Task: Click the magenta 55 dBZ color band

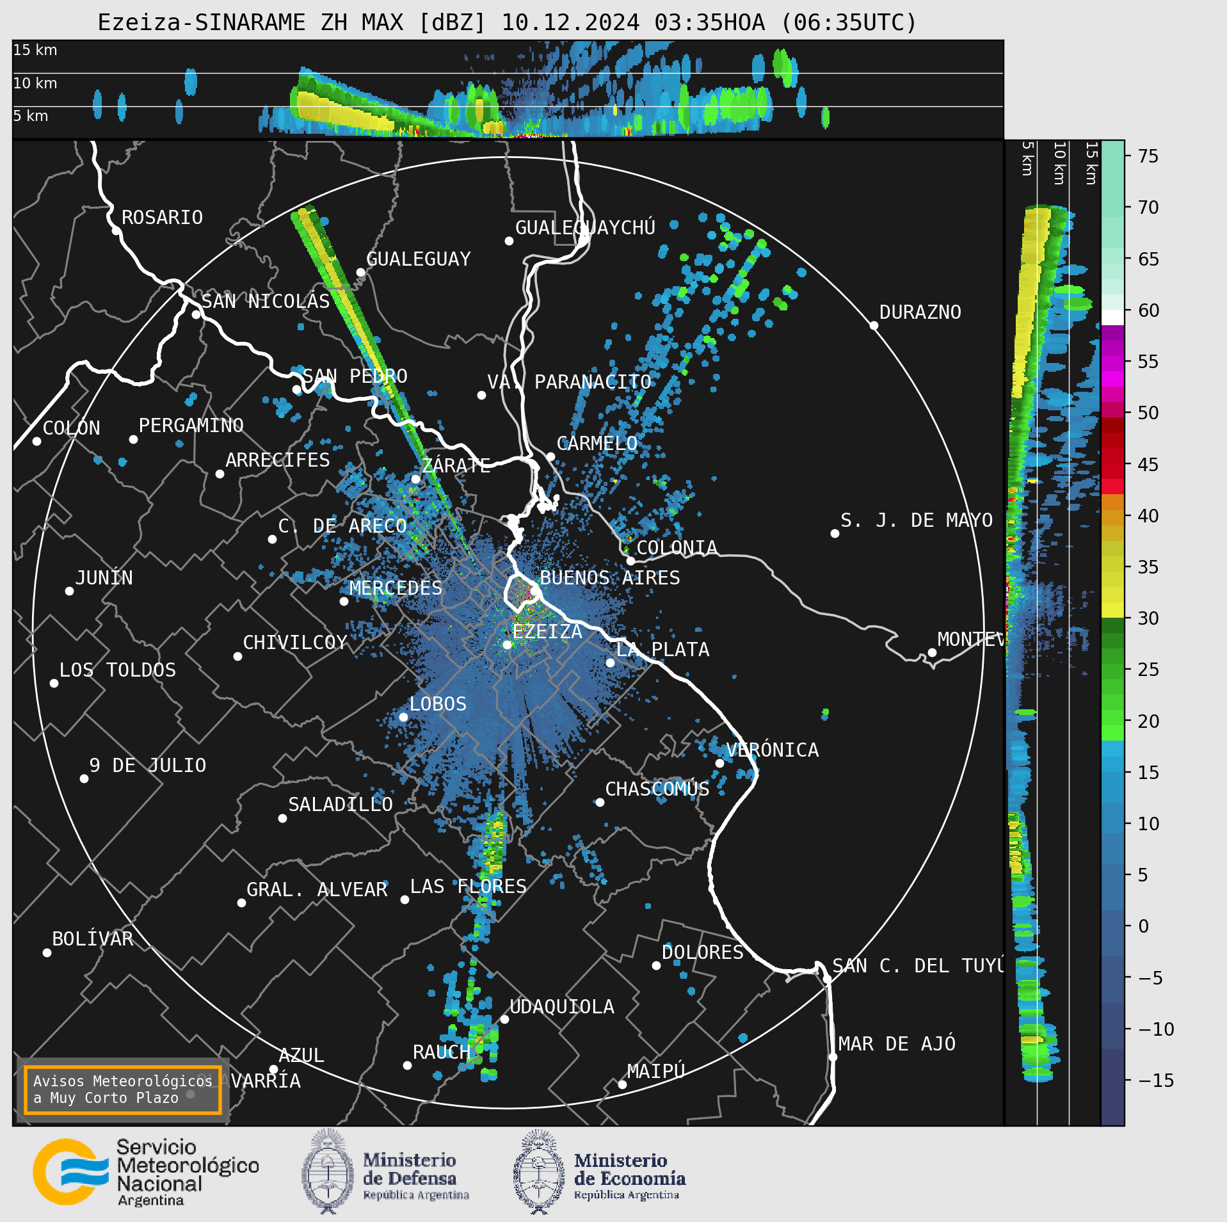Action: click(1112, 364)
